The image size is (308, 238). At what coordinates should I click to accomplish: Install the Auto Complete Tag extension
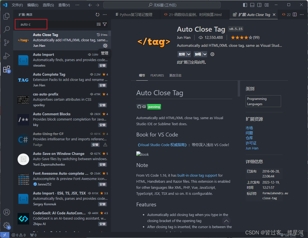click(x=102, y=85)
